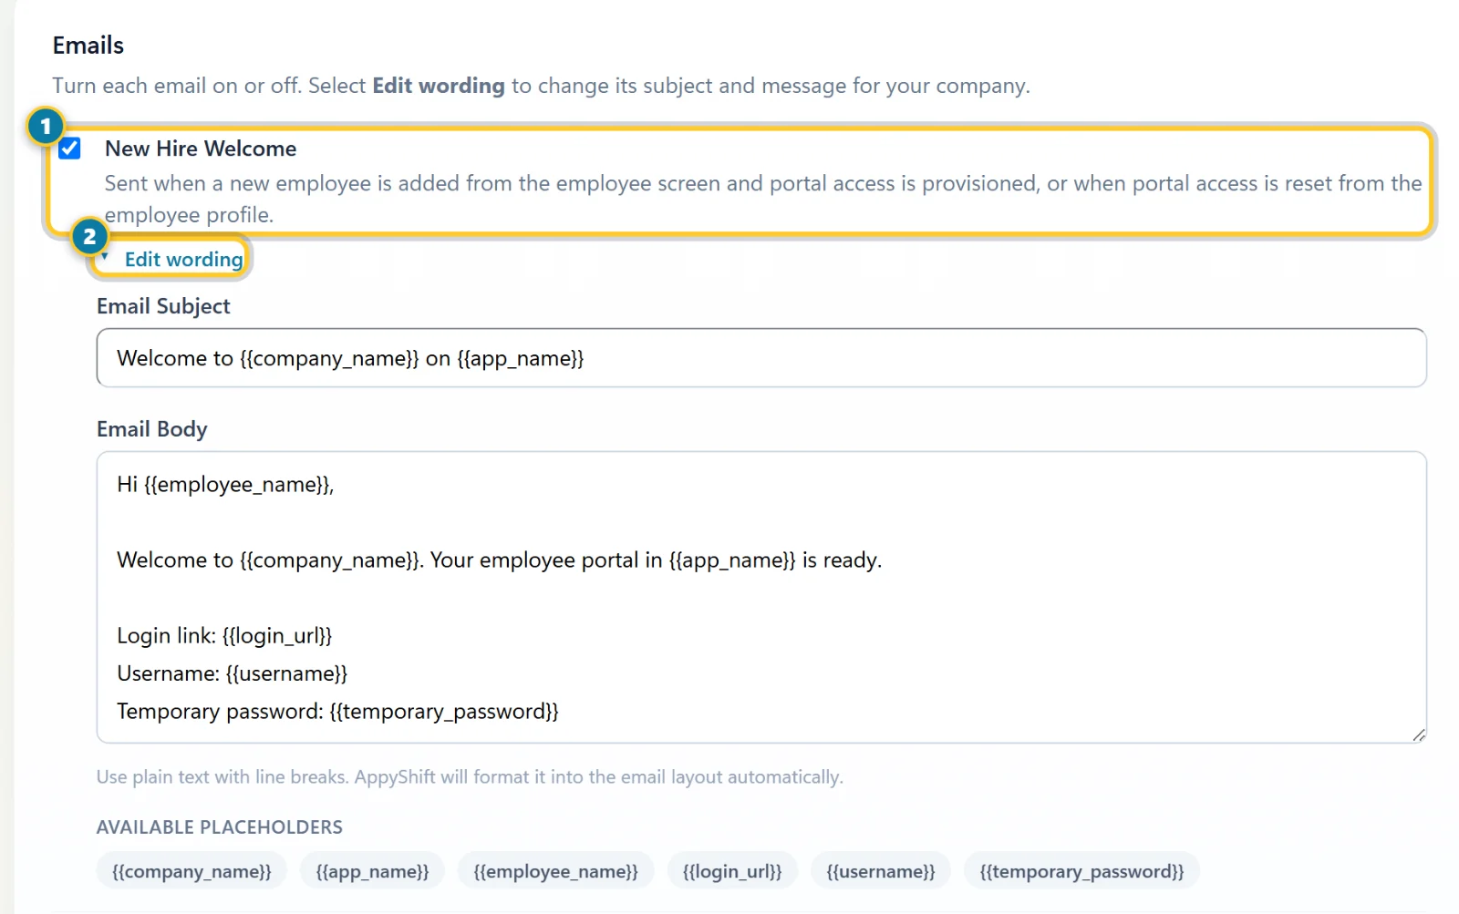Image resolution: width=1459 pixels, height=914 pixels.
Task: Click the 'Your employee portal' sentence in body
Action: (657, 560)
